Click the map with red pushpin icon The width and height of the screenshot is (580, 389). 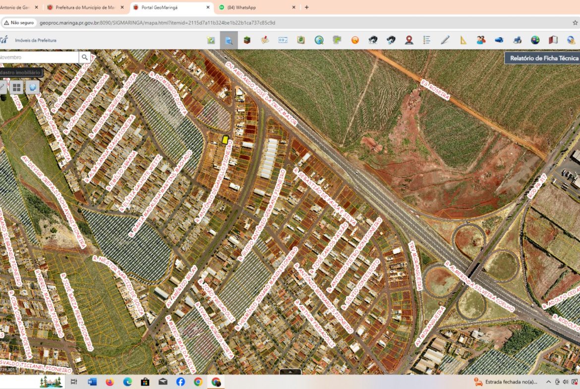[x=265, y=40]
